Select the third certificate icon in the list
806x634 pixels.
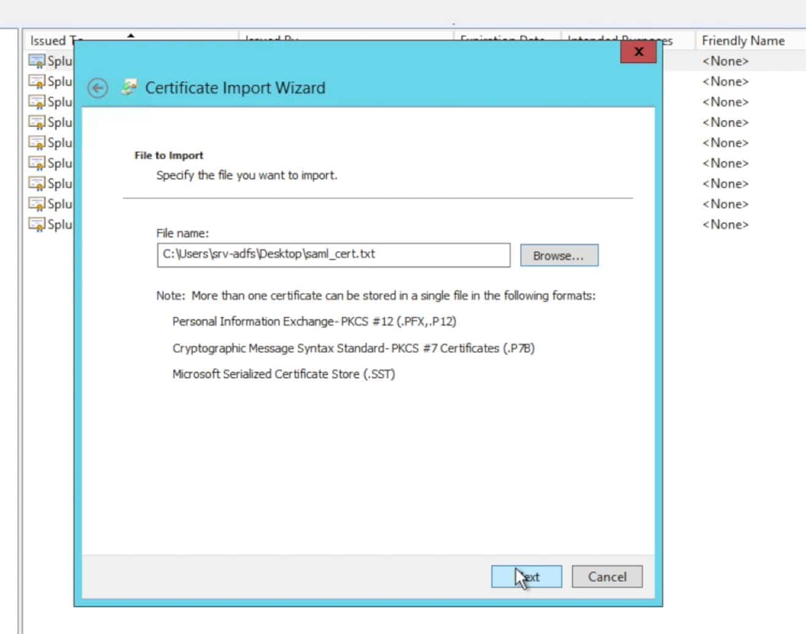point(37,102)
